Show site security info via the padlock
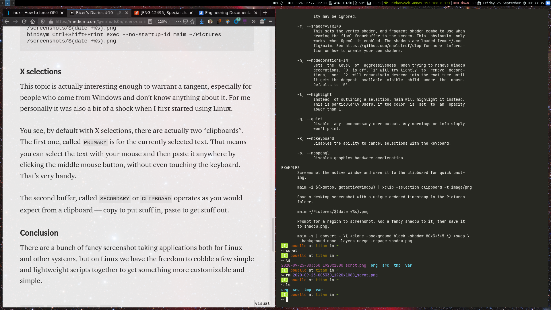The width and height of the screenshot is (551, 310). click(x=51, y=22)
